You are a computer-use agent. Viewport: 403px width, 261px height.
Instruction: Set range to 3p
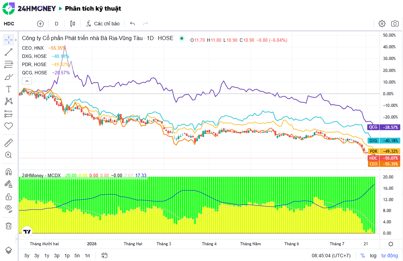click(x=57, y=256)
